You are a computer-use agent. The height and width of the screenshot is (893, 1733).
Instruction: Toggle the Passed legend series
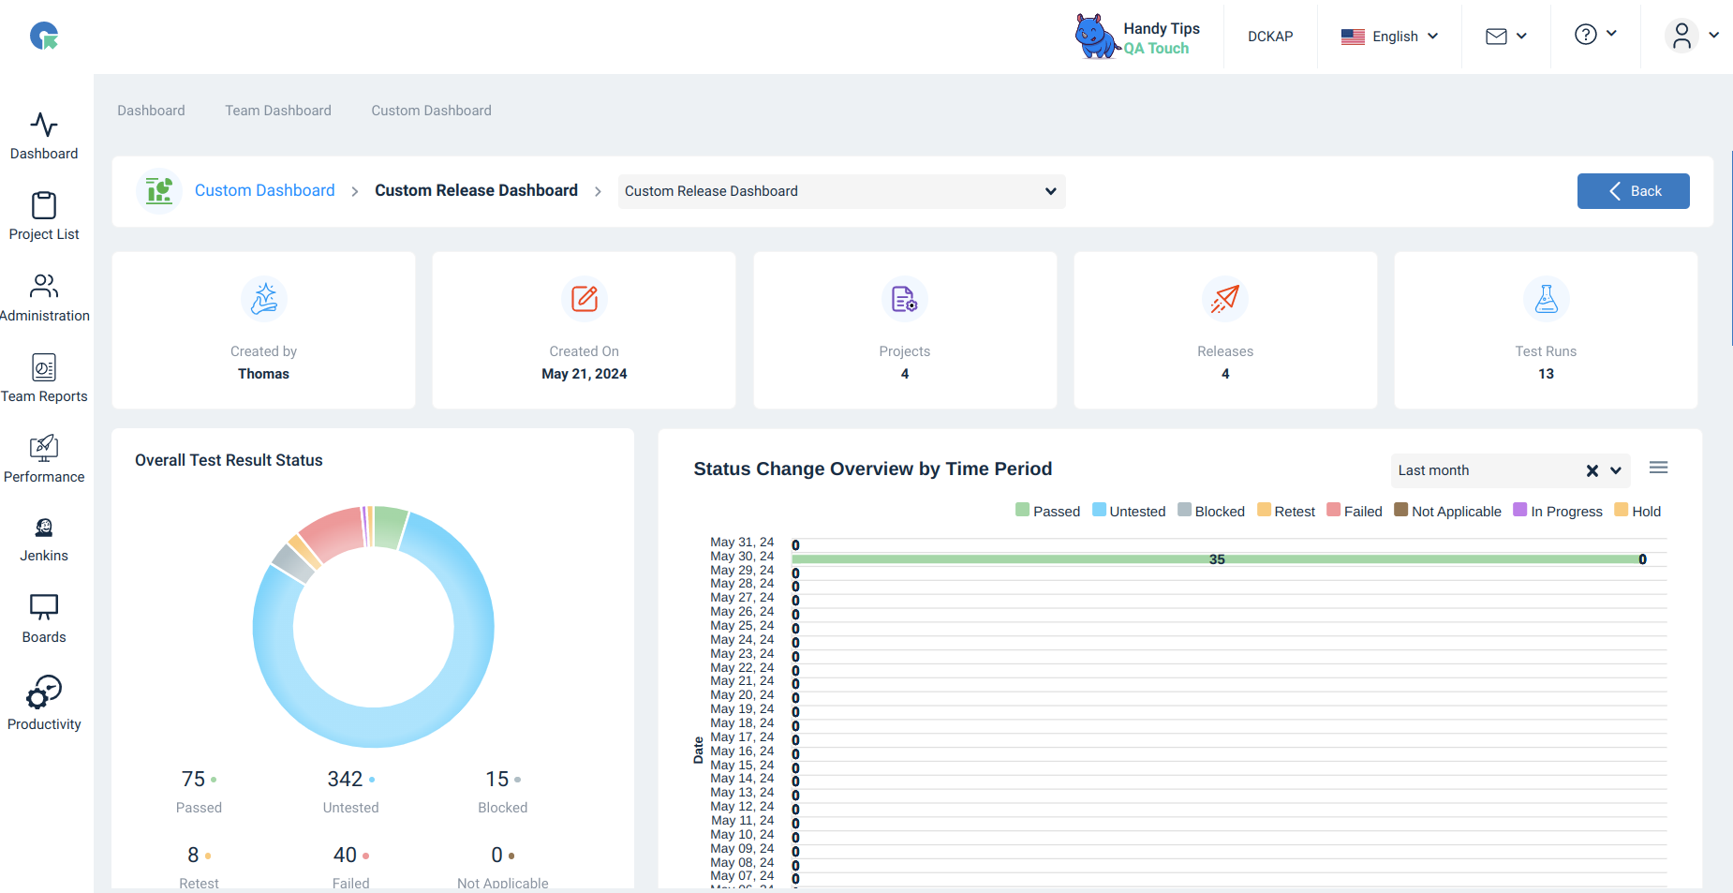tap(1047, 511)
